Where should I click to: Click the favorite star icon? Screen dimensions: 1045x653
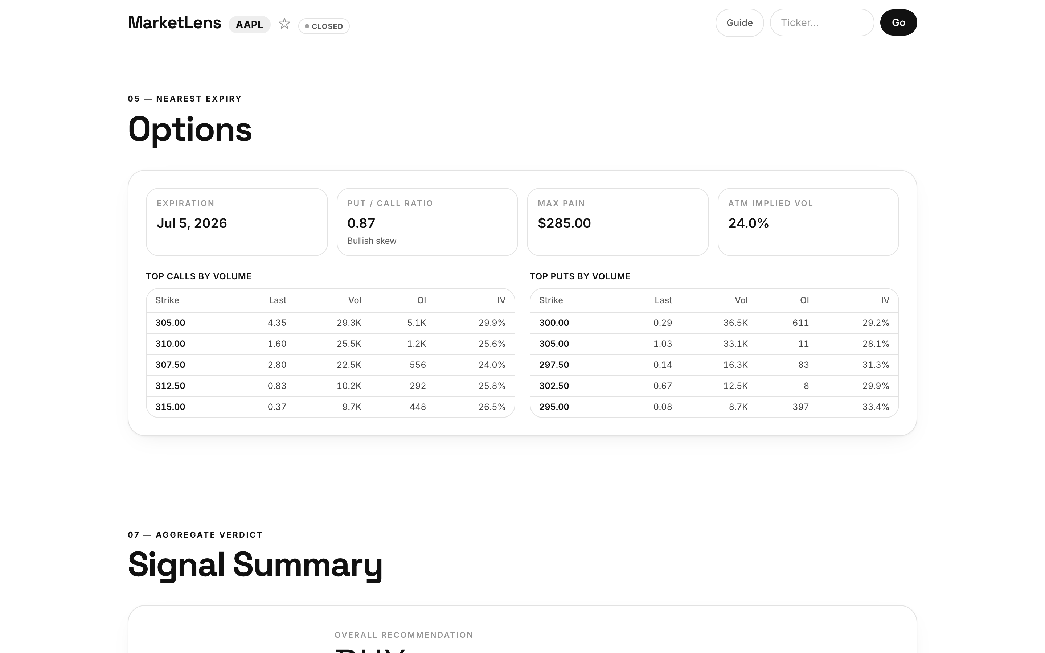(x=284, y=23)
